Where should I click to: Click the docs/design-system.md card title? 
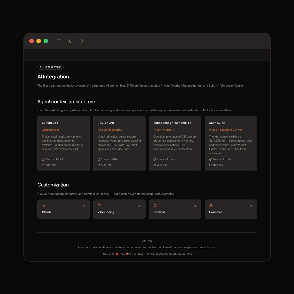coord(172,123)
